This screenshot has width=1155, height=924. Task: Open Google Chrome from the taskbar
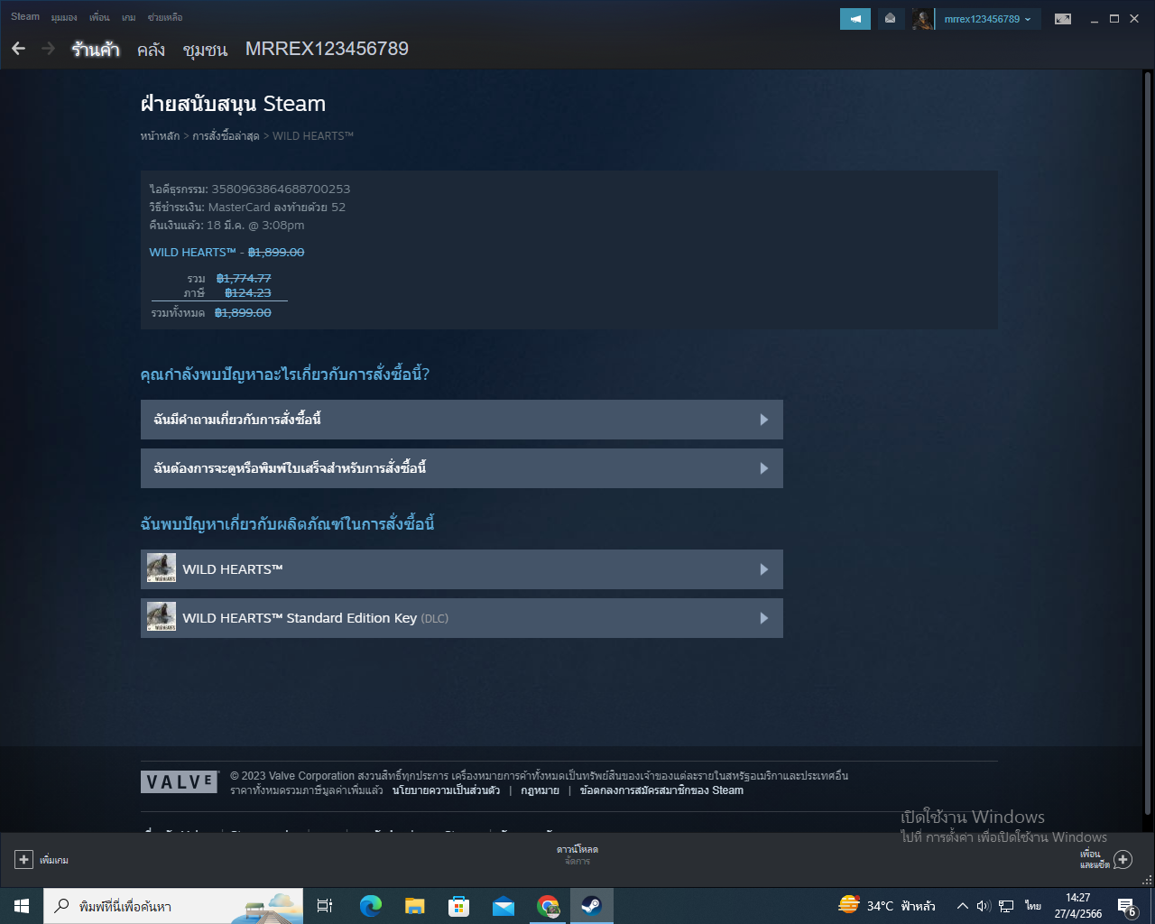(548, 906)
